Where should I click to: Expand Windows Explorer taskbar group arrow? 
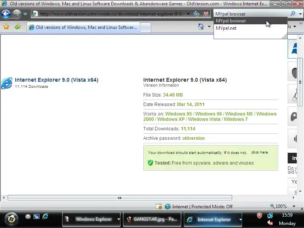[119, 219]
